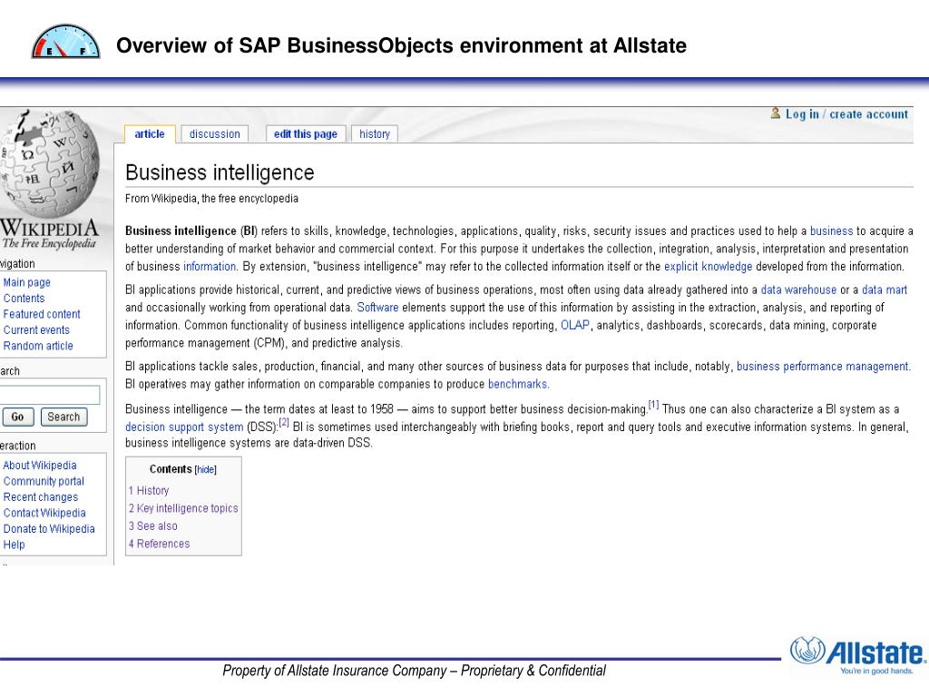Image resolution: width=929 pixels, height=697 pixels.
Task: Open Current events link
Action: (x=36, y=330)
